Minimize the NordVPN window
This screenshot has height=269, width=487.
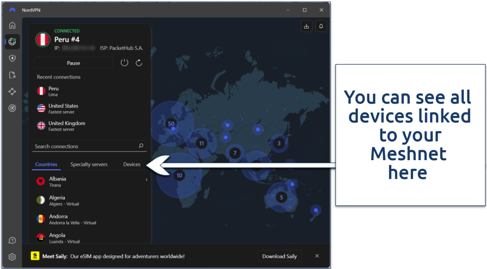click(x=288, y=10)
